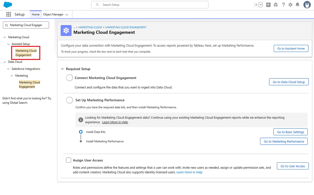This screenshot has width=314, height=195.
Task: Click Go to Data Cloud Setup button
Action: 289,82
